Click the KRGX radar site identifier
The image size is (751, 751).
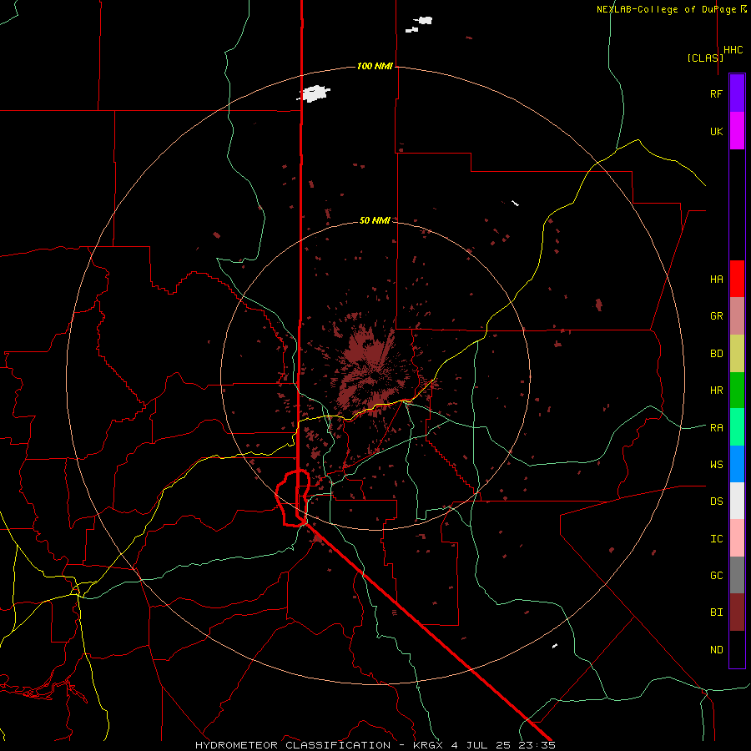pyautogui.click(x=428, y=745)
